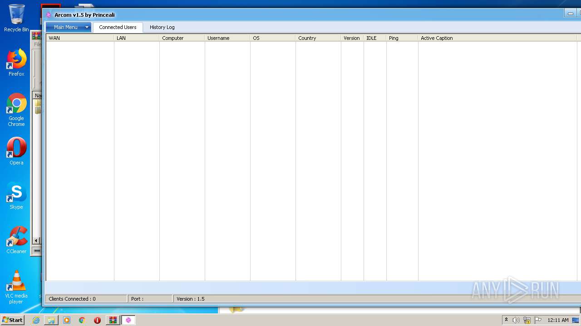Switch to WinRAR taskbar button
Viewport: 581px width, 326px height.
pyautogui.click(x=113, y=320)
